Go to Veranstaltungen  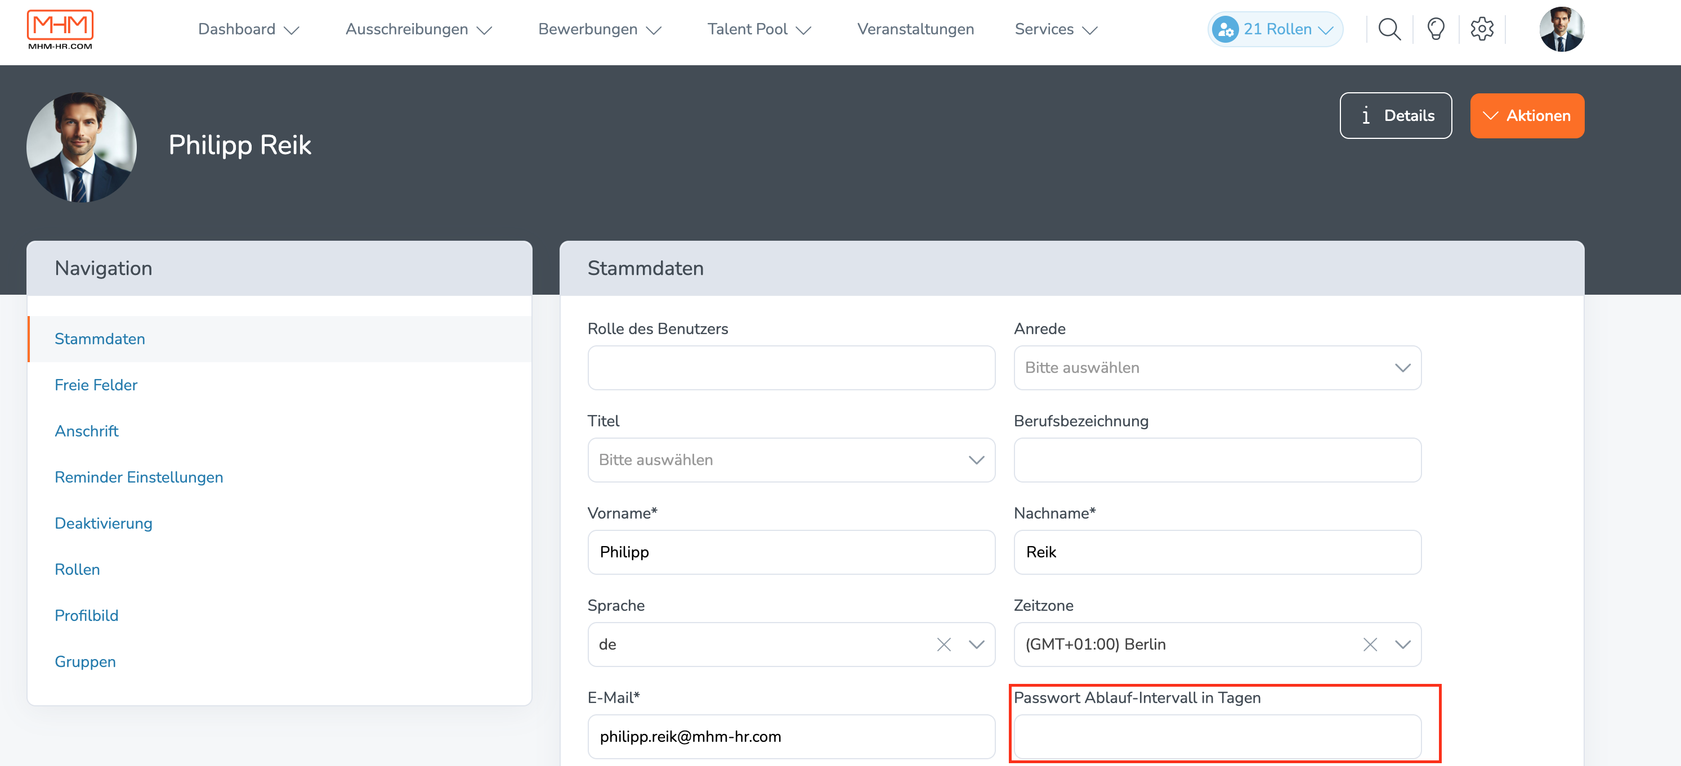[x=915, y=29]
